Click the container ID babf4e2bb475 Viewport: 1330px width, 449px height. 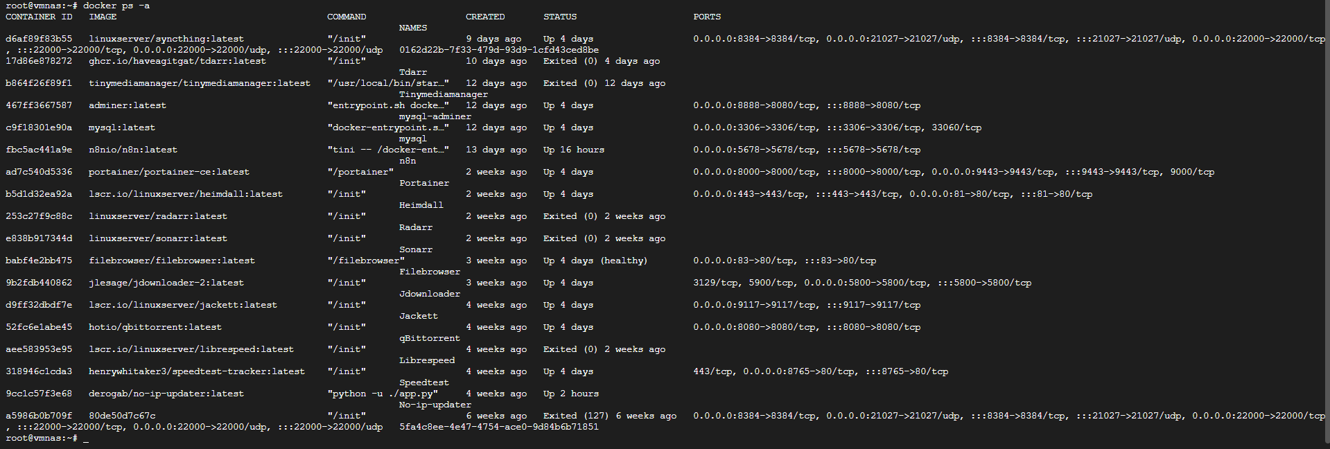coord(39,261)
